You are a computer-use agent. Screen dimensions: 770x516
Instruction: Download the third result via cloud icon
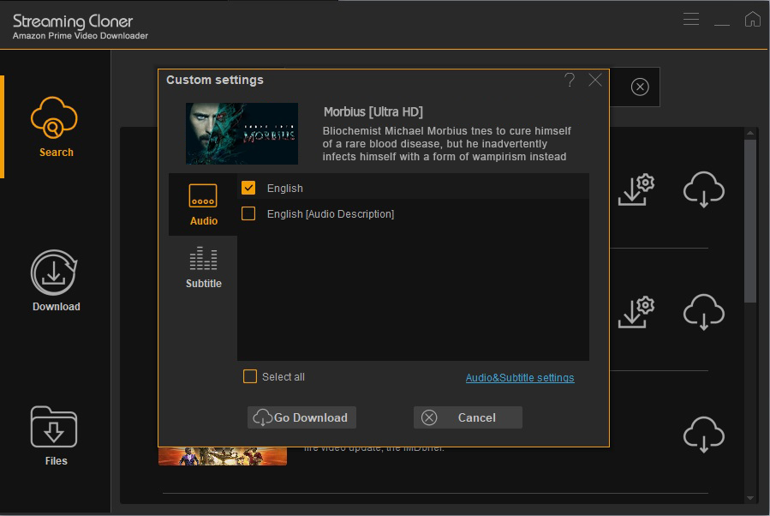point(704,435)
